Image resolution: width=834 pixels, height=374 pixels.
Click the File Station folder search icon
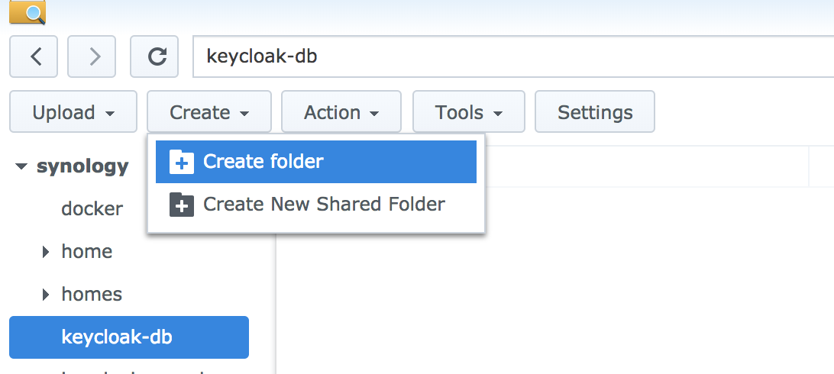tap(27, 12)
